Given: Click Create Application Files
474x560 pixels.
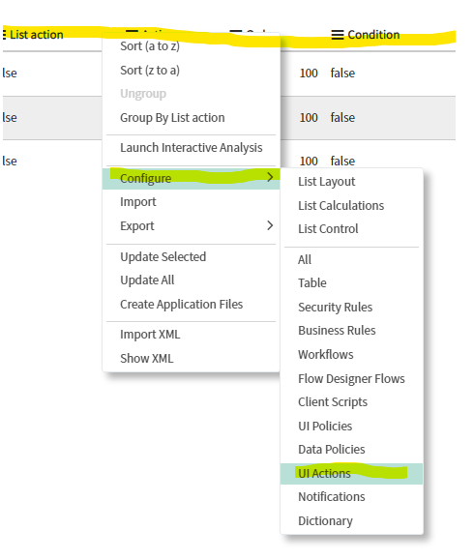Looking at the screenshot, I should pos(181,305).
